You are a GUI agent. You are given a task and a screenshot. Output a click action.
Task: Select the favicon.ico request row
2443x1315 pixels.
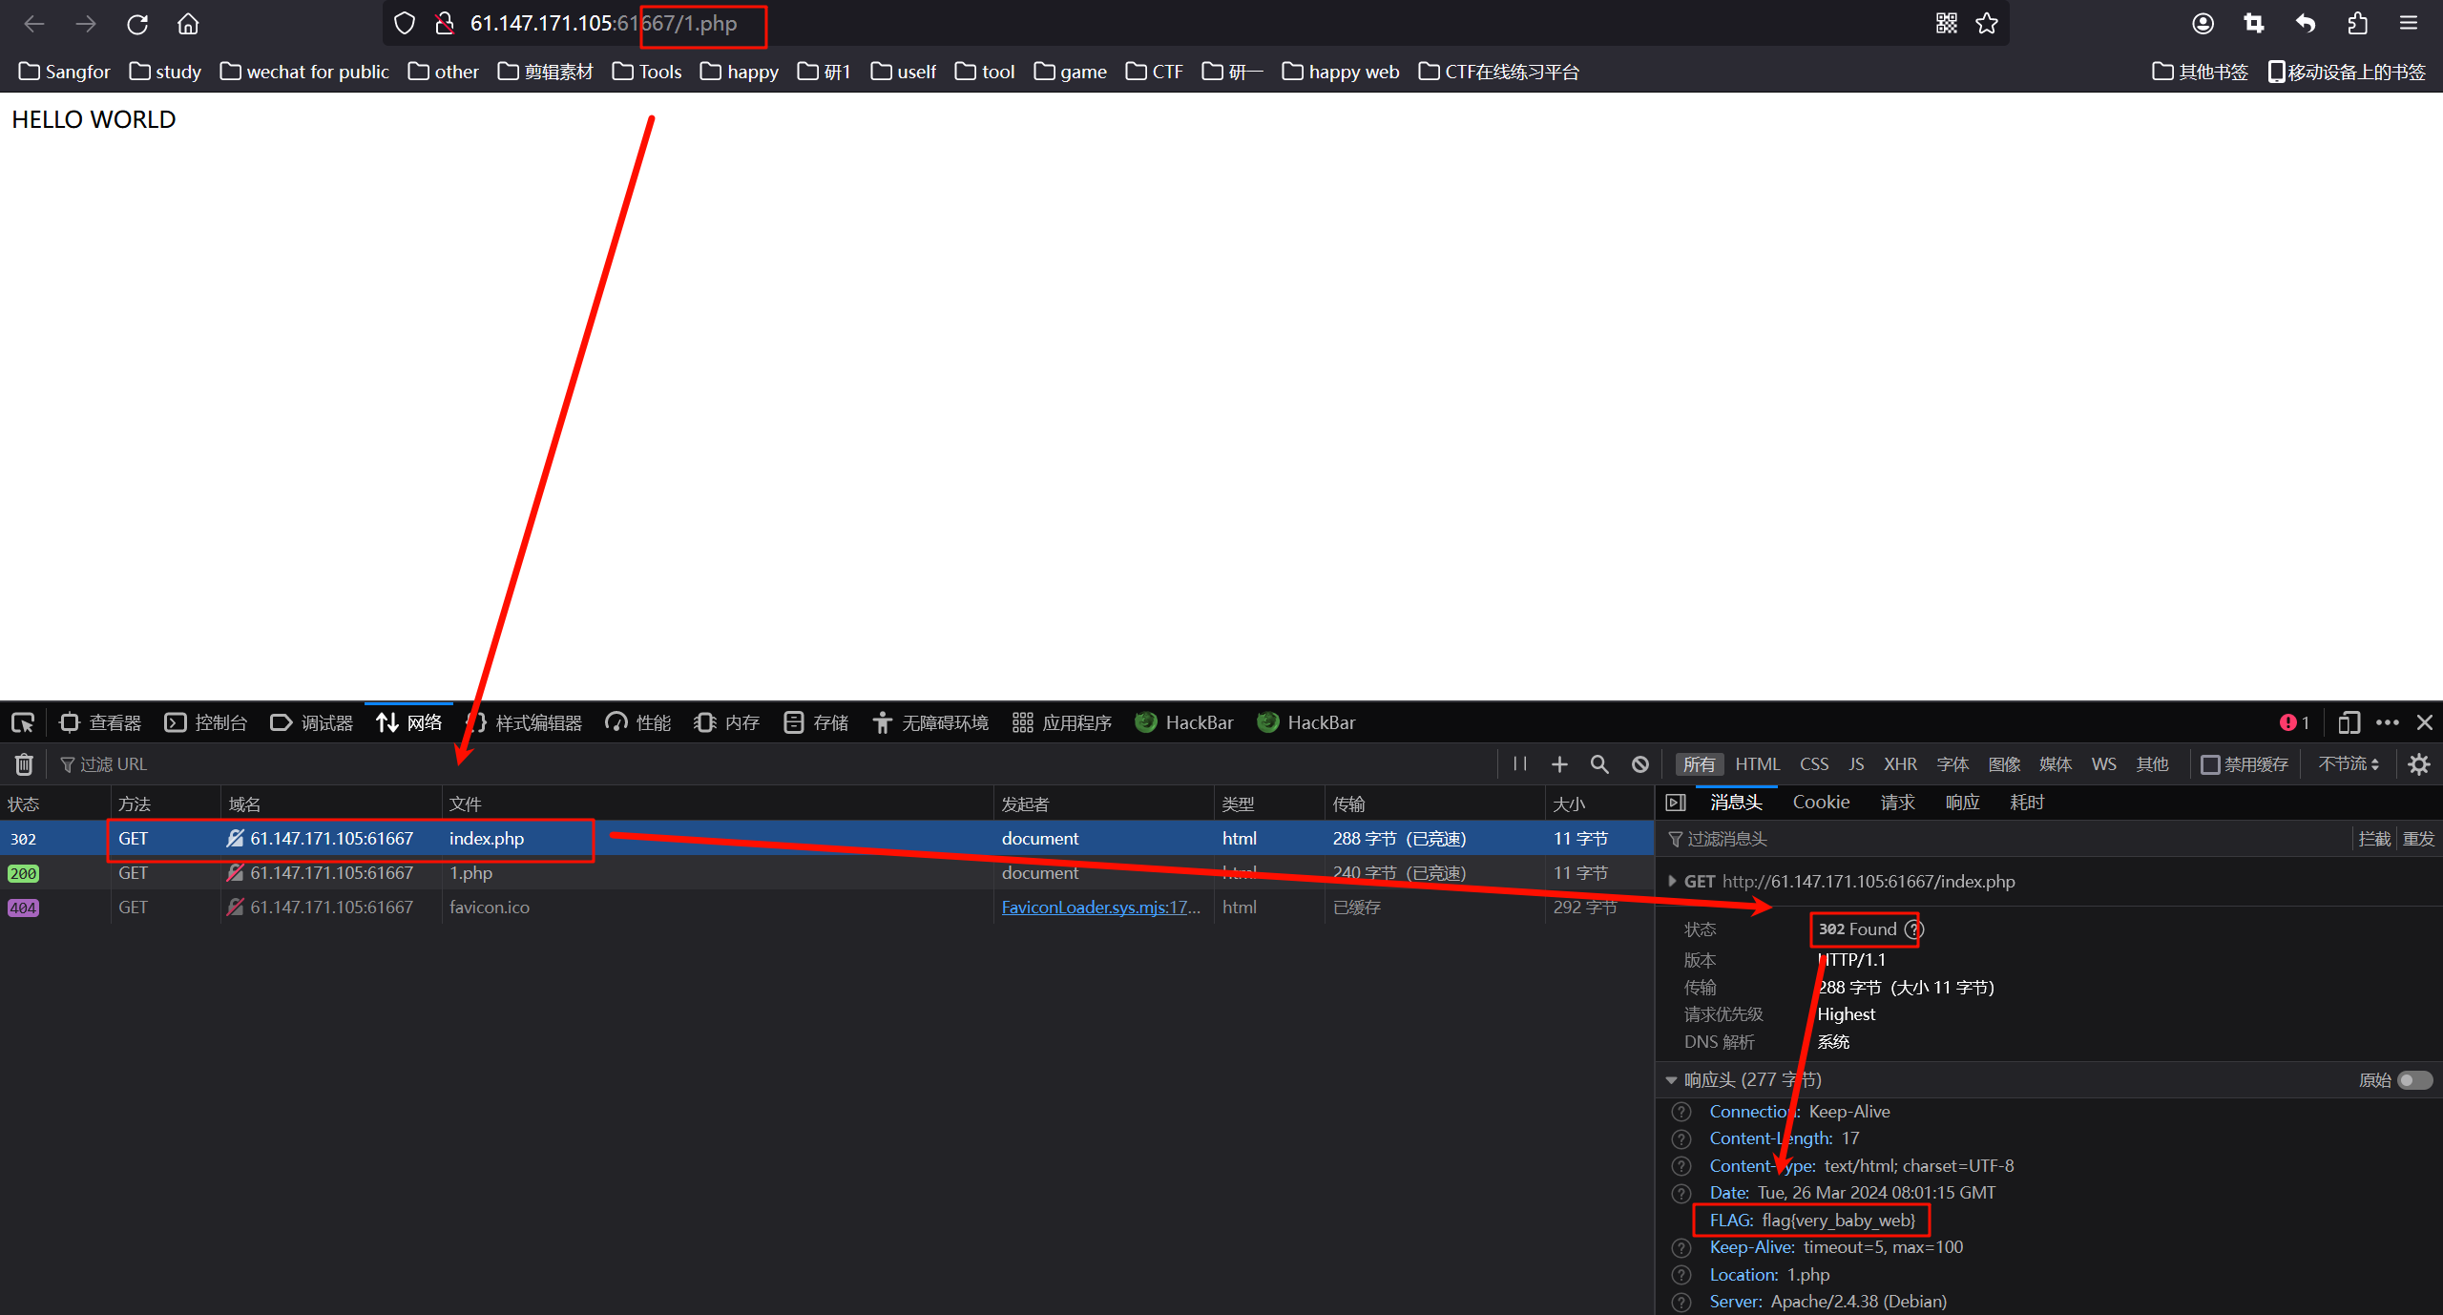point(826,908)
